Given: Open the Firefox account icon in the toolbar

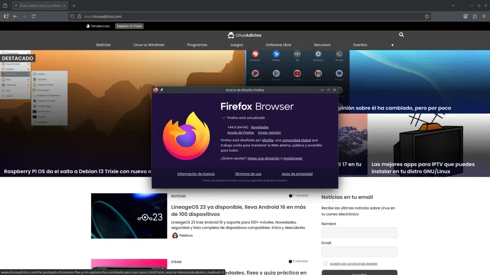Looking at the screenshot, I should [465, 16].
